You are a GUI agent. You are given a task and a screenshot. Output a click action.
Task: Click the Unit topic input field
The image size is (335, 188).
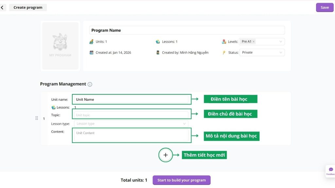click(x=131, y=115)
